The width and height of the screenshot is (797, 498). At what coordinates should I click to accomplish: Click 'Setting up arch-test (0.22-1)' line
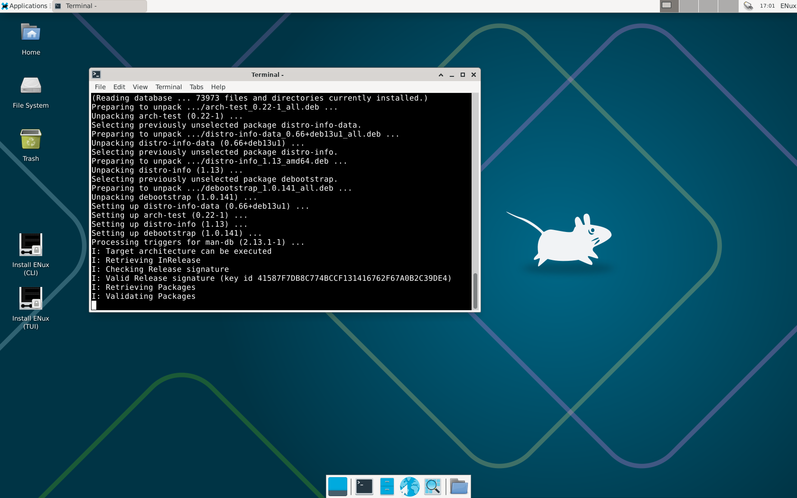(x=169, y=215)
